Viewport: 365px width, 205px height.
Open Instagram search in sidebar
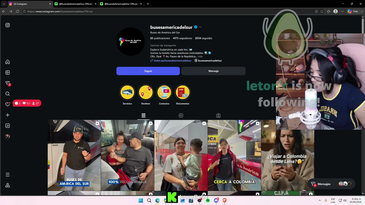click(x=8, y=94)
